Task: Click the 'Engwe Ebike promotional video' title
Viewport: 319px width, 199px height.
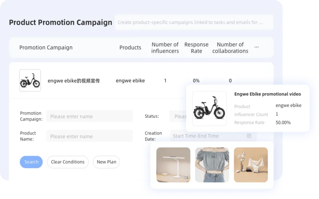Action: tap(268, 94)
